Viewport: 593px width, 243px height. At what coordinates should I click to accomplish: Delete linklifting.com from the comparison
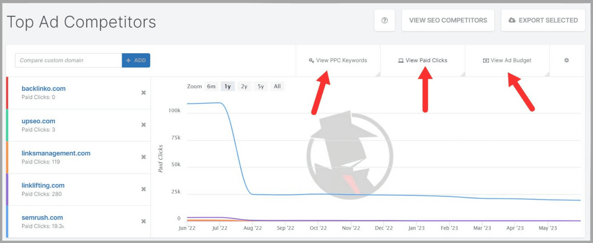click(143, 189)
